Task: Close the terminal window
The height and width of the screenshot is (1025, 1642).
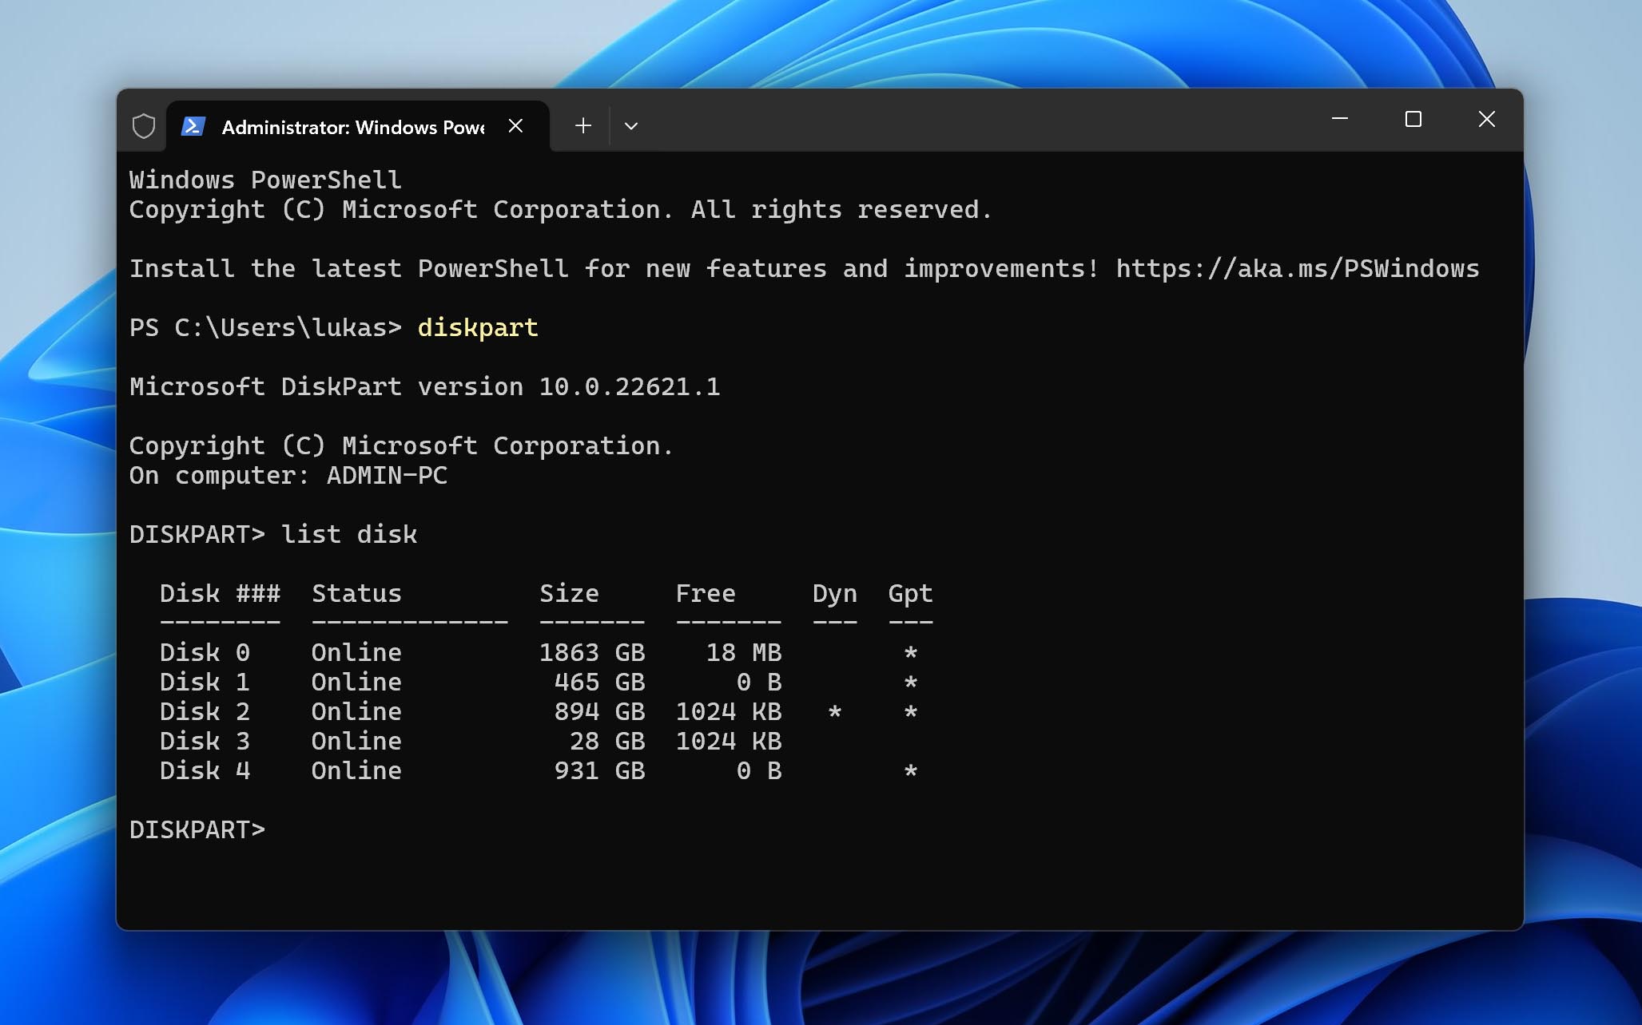Action: [1487, 119]
